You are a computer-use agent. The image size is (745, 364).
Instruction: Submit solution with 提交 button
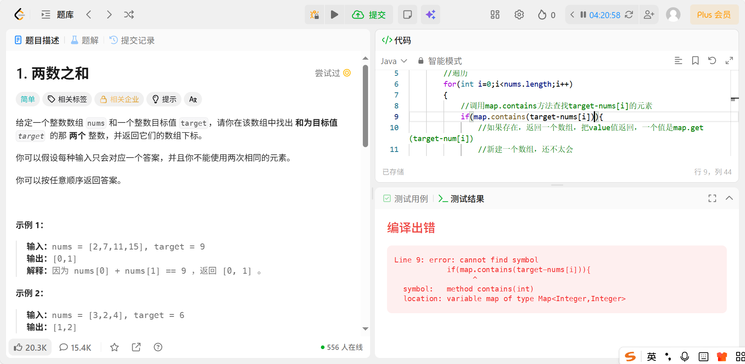tap(369, 15)
